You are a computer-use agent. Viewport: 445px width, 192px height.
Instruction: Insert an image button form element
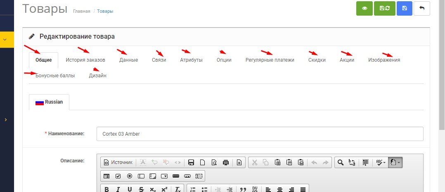point(187,176)
